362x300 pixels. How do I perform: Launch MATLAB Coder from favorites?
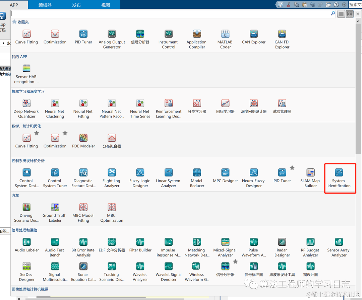pyautogui.click(x=225, y=39)
